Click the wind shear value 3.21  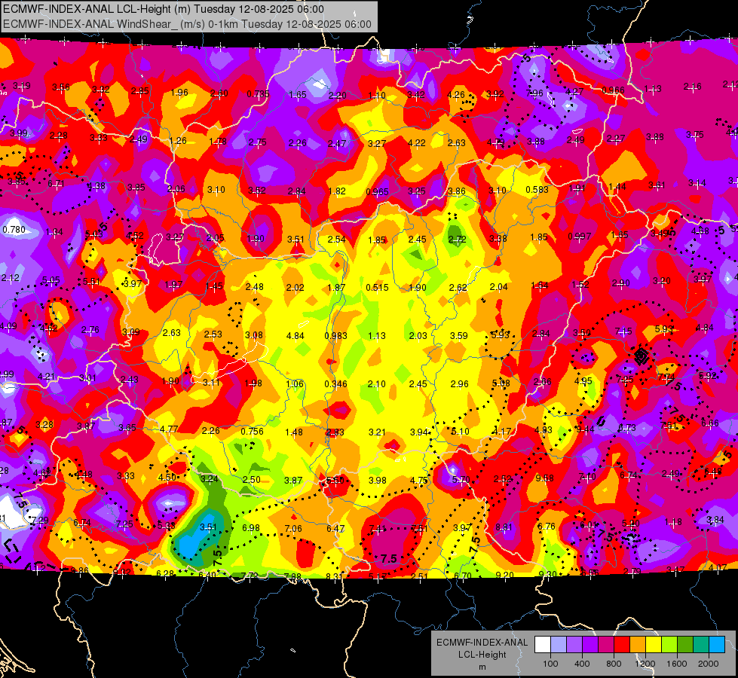point(377,432)
